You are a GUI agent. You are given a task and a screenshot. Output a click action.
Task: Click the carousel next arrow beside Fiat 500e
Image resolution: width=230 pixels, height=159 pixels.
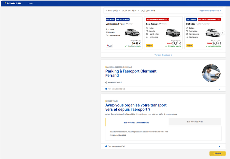click(x=223, y=33)
